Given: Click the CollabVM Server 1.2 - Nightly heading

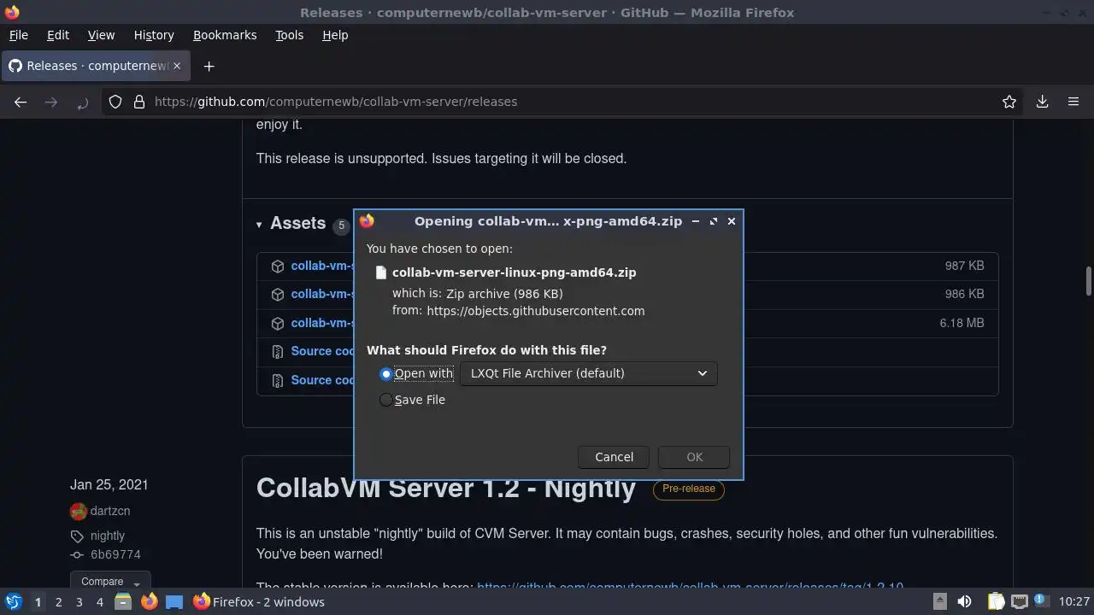Looking at the screenshot, I should (446, 488).
